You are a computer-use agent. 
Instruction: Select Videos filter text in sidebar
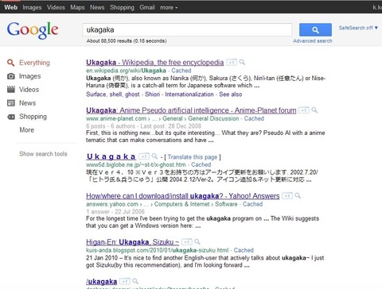tap(29, 90)
